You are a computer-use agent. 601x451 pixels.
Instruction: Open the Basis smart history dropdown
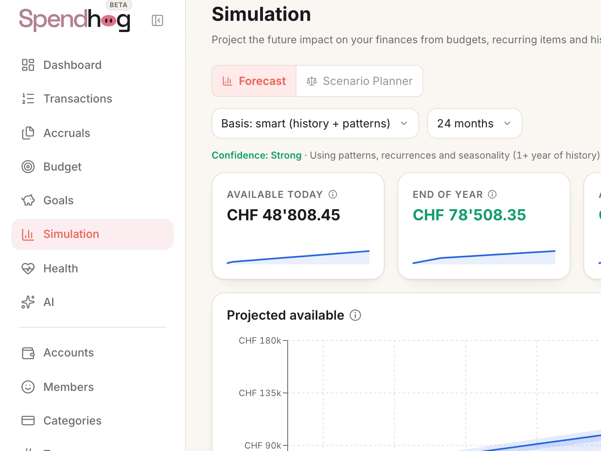pyautogui.click(x=315, y=123)
